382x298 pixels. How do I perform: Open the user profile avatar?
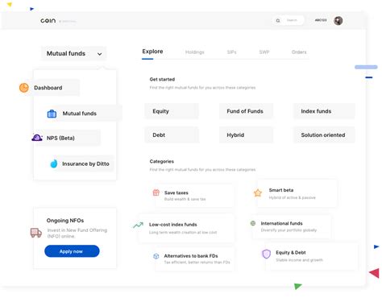tap(338, 20)
